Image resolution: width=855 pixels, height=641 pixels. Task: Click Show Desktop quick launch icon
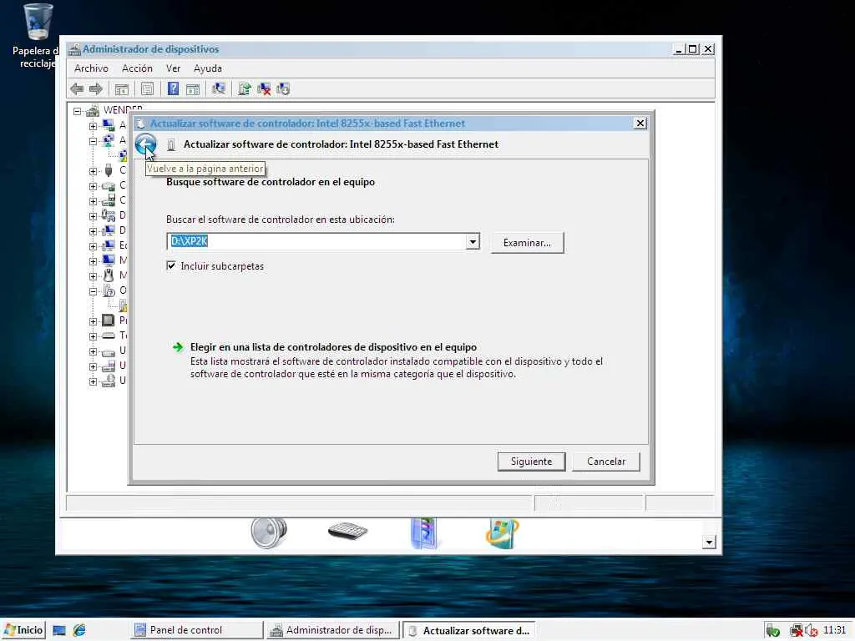click(59, 631)
